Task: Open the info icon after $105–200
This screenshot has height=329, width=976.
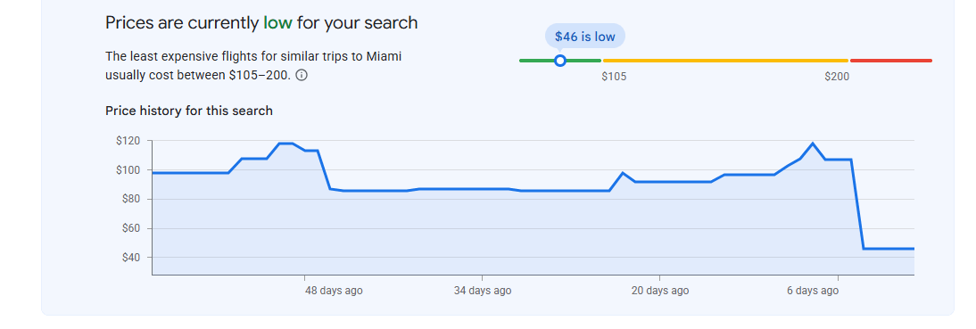Action: pyautogui.click(x=302, y=76)
